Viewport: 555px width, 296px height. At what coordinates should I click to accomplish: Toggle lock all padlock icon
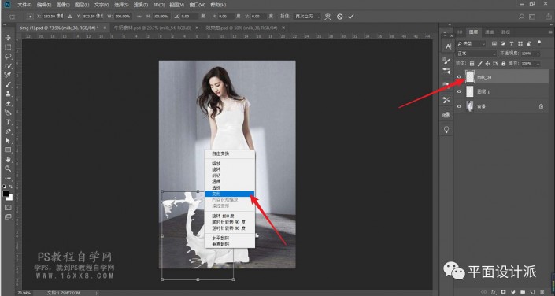(x=503, y=64)
